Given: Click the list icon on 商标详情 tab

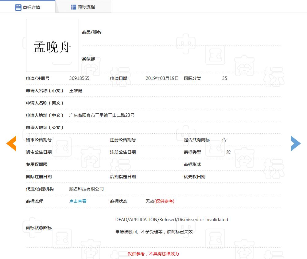Looking at the screenshot, I should coord(18,7).
